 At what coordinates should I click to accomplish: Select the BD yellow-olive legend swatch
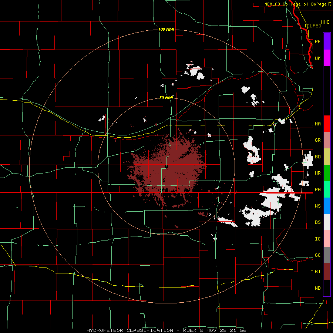[x=327, y=157]
